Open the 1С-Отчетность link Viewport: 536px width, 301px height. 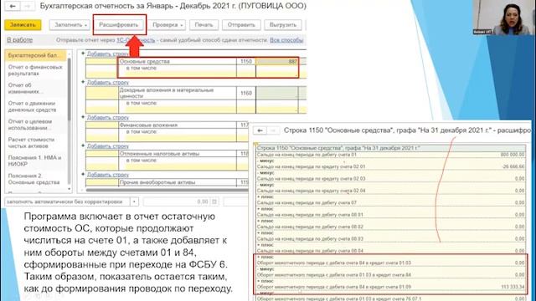(136, 40)
